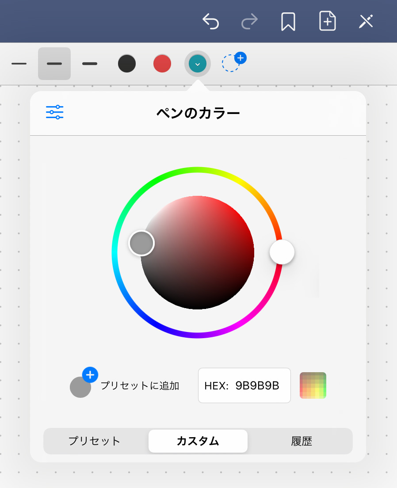Switch to the カスタム tab
397x488 pixels.
point(198,441)
